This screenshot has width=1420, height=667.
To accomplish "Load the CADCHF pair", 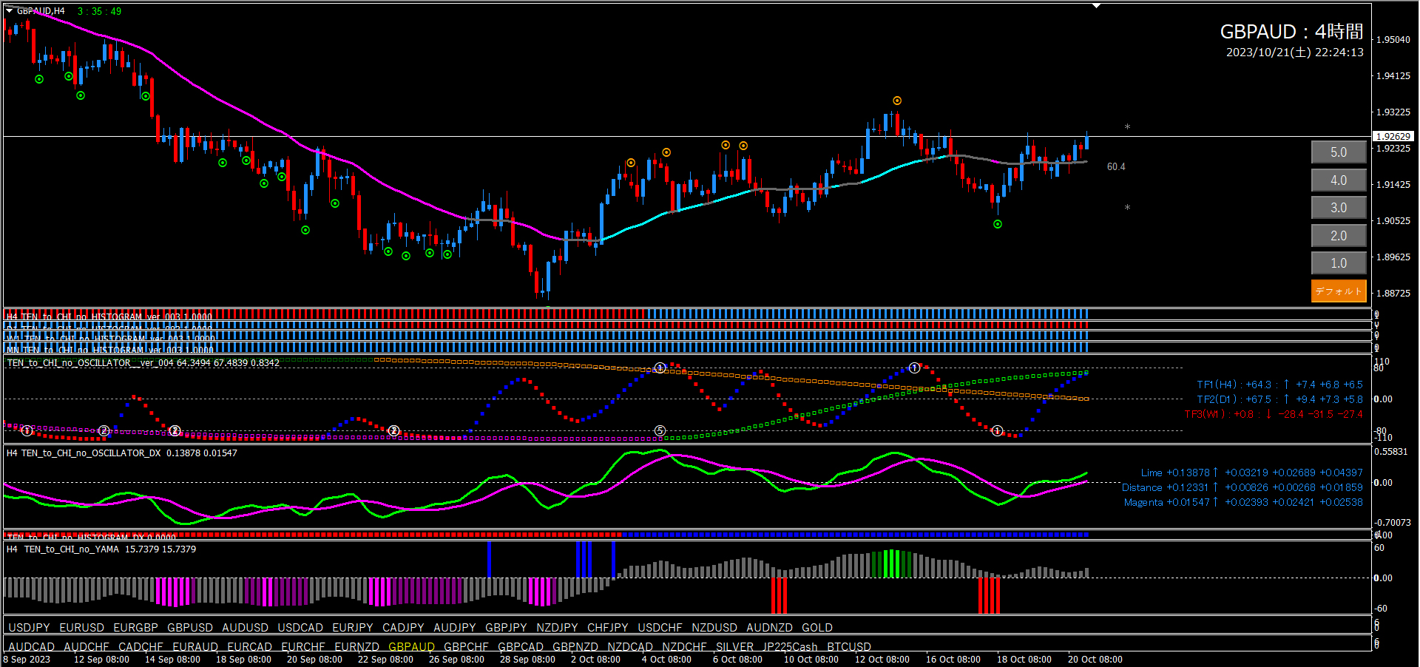I will 141,647.
